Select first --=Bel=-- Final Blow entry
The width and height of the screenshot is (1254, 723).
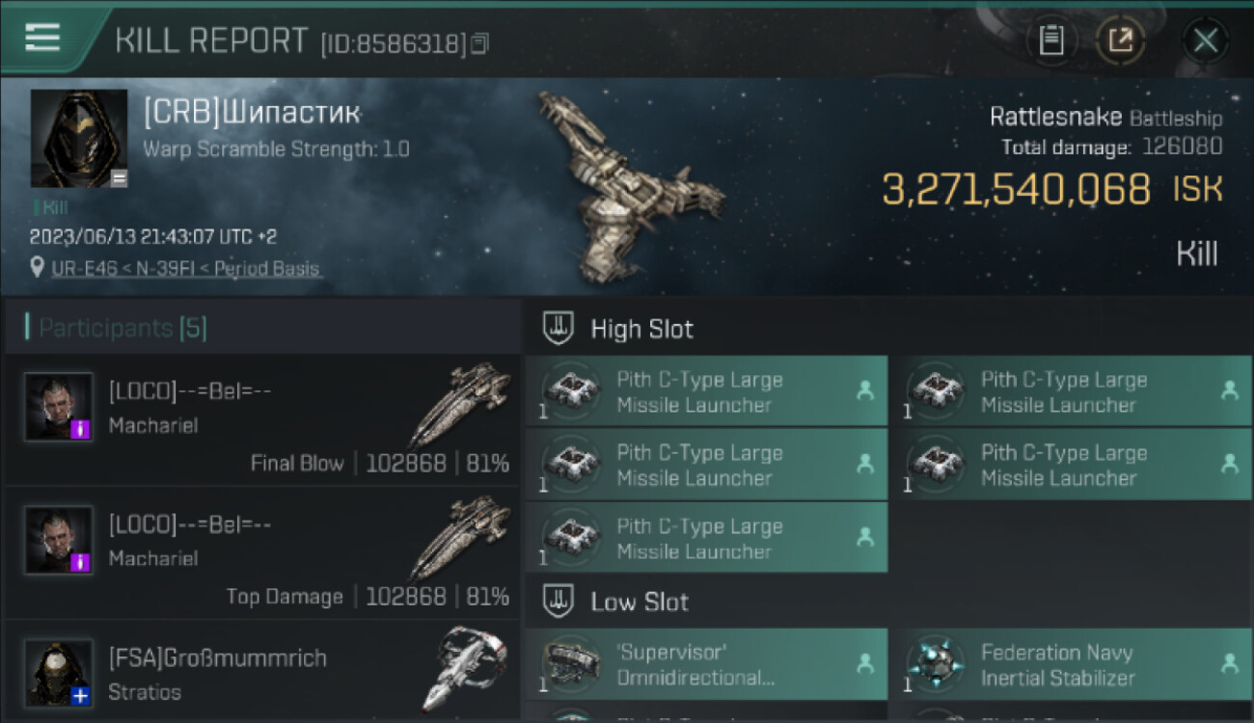click(x=262, y=420)
